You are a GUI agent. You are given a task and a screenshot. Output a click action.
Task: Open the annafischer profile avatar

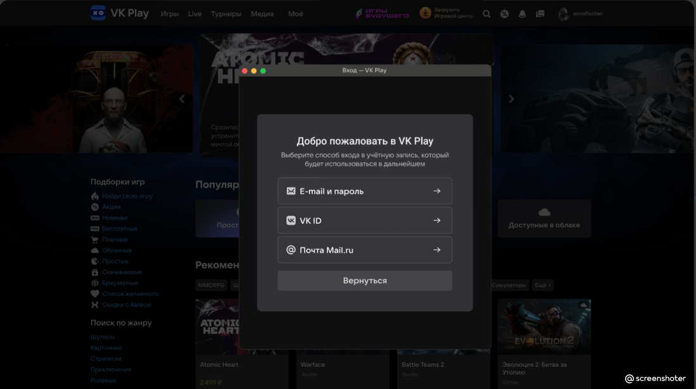click(x=563, y=14)
